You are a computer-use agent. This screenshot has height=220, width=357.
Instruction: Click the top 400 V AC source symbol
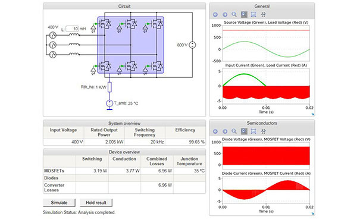coord(53,35)
